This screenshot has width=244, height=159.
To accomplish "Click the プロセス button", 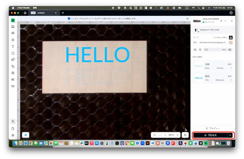I will pos(210,135).
